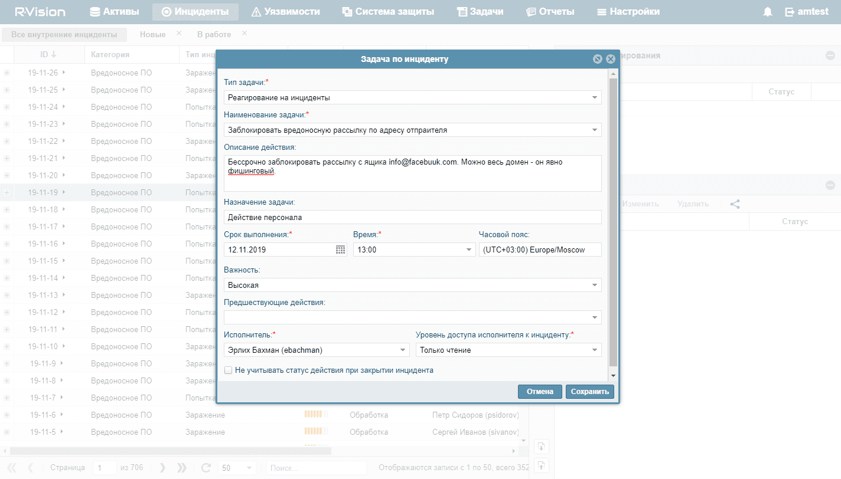This screenshot has height=479, width=841.
Task: Click the Часовой пояс field
Action: click(x=540, y=250)
